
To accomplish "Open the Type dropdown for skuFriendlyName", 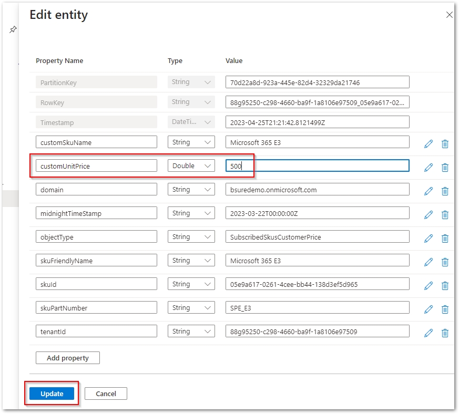I will point(191,260).
